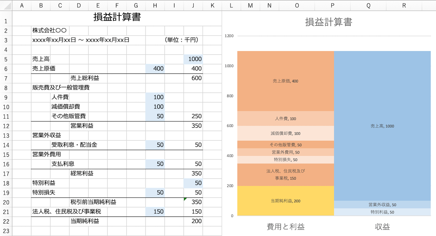436x236 pixels.
Task: Click the 100 value in the 人件費 row
Action: pos(155,97)
